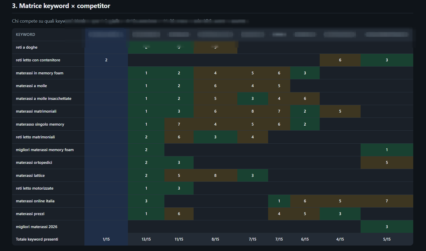The height and width of the screenshot is (251, 426).
Task: Click the 'Totale keyword presenti' row label
Action: pos(37,239)
